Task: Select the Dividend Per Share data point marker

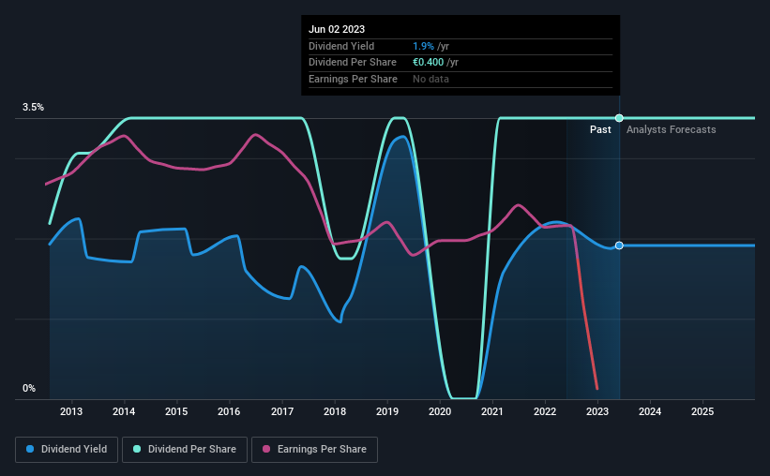Action: 619,118
